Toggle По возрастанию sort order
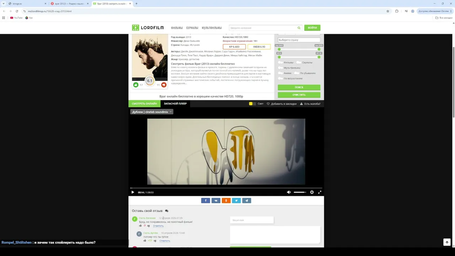This screenshot has height=256, width=455. [x=281, y=79]
